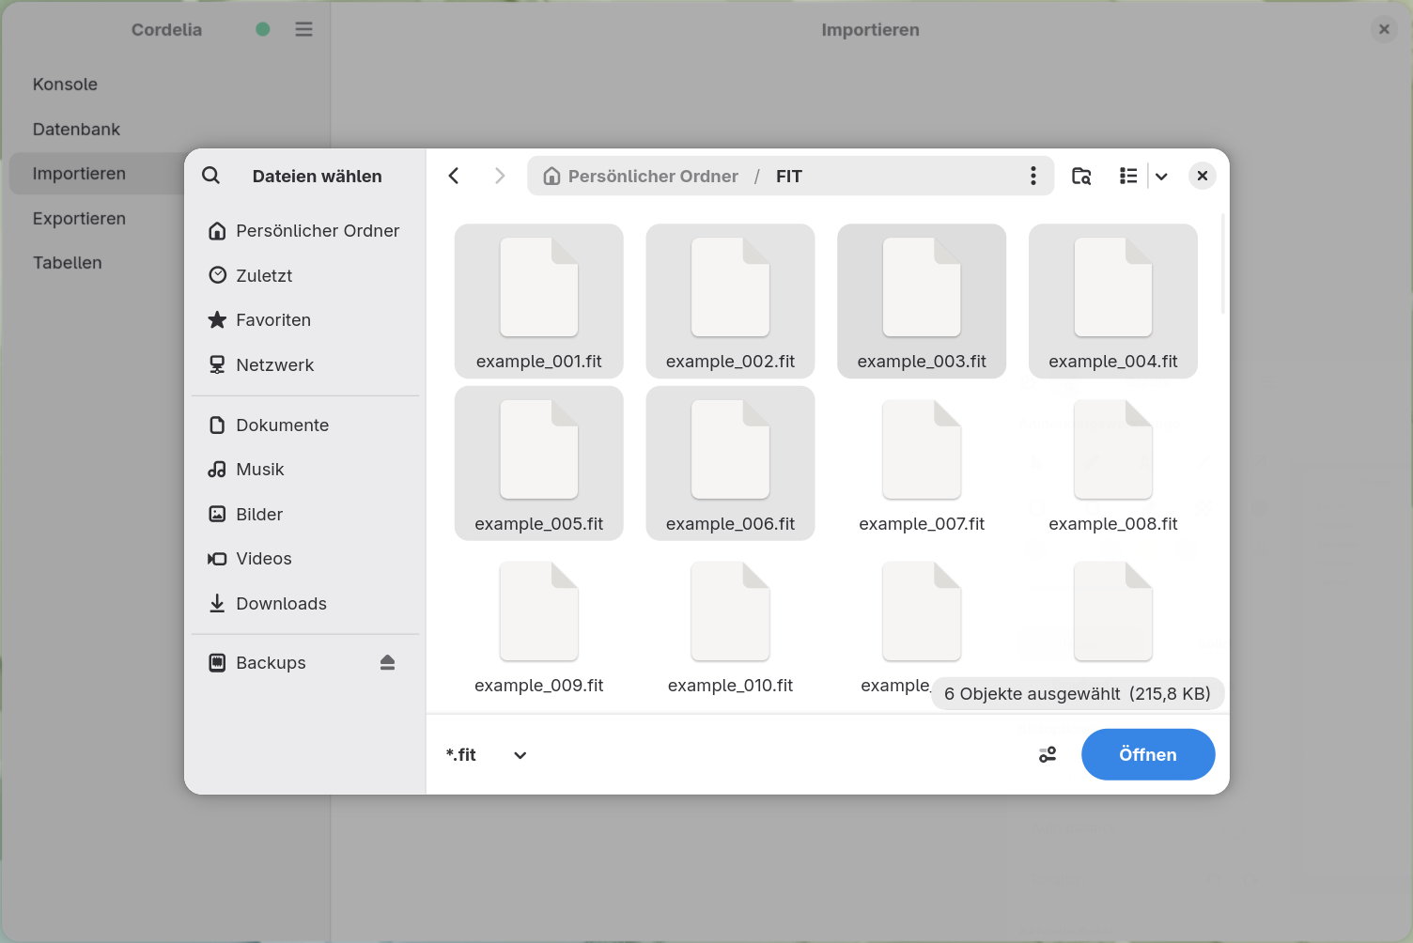Click the FIT path segment

[789, 176]
